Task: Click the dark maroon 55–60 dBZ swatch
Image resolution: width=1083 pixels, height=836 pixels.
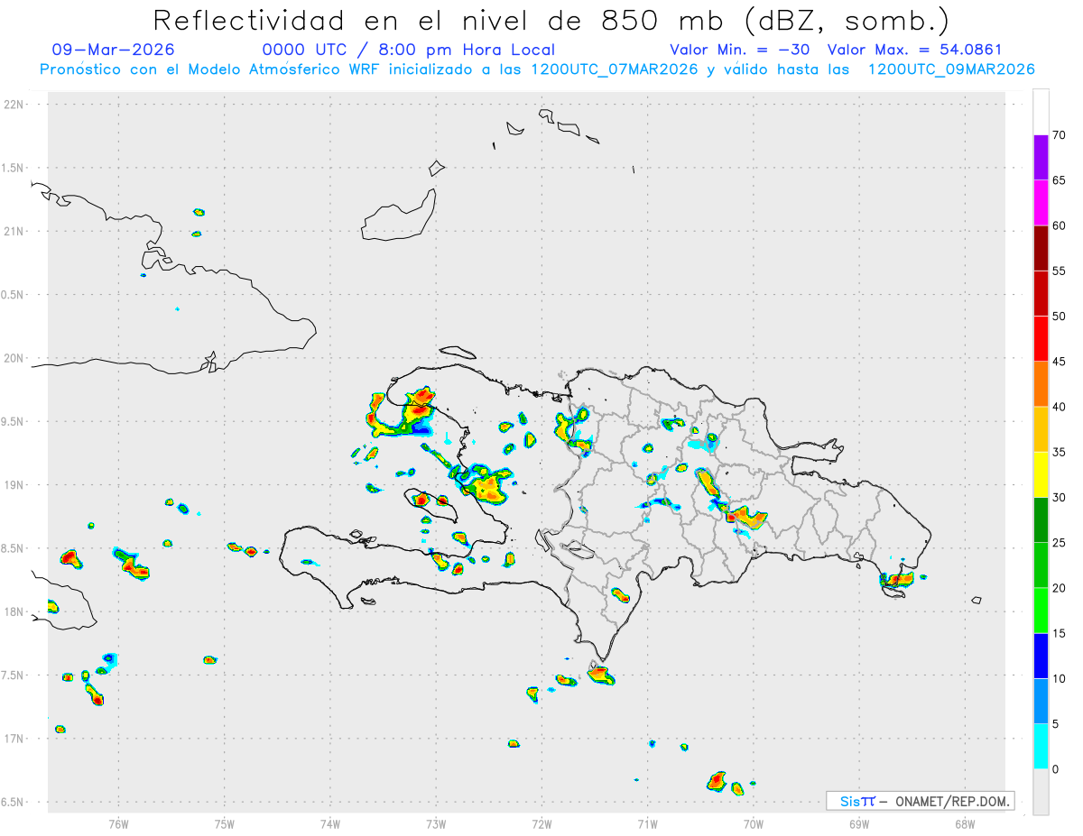Action: (x=1041, y=248)
